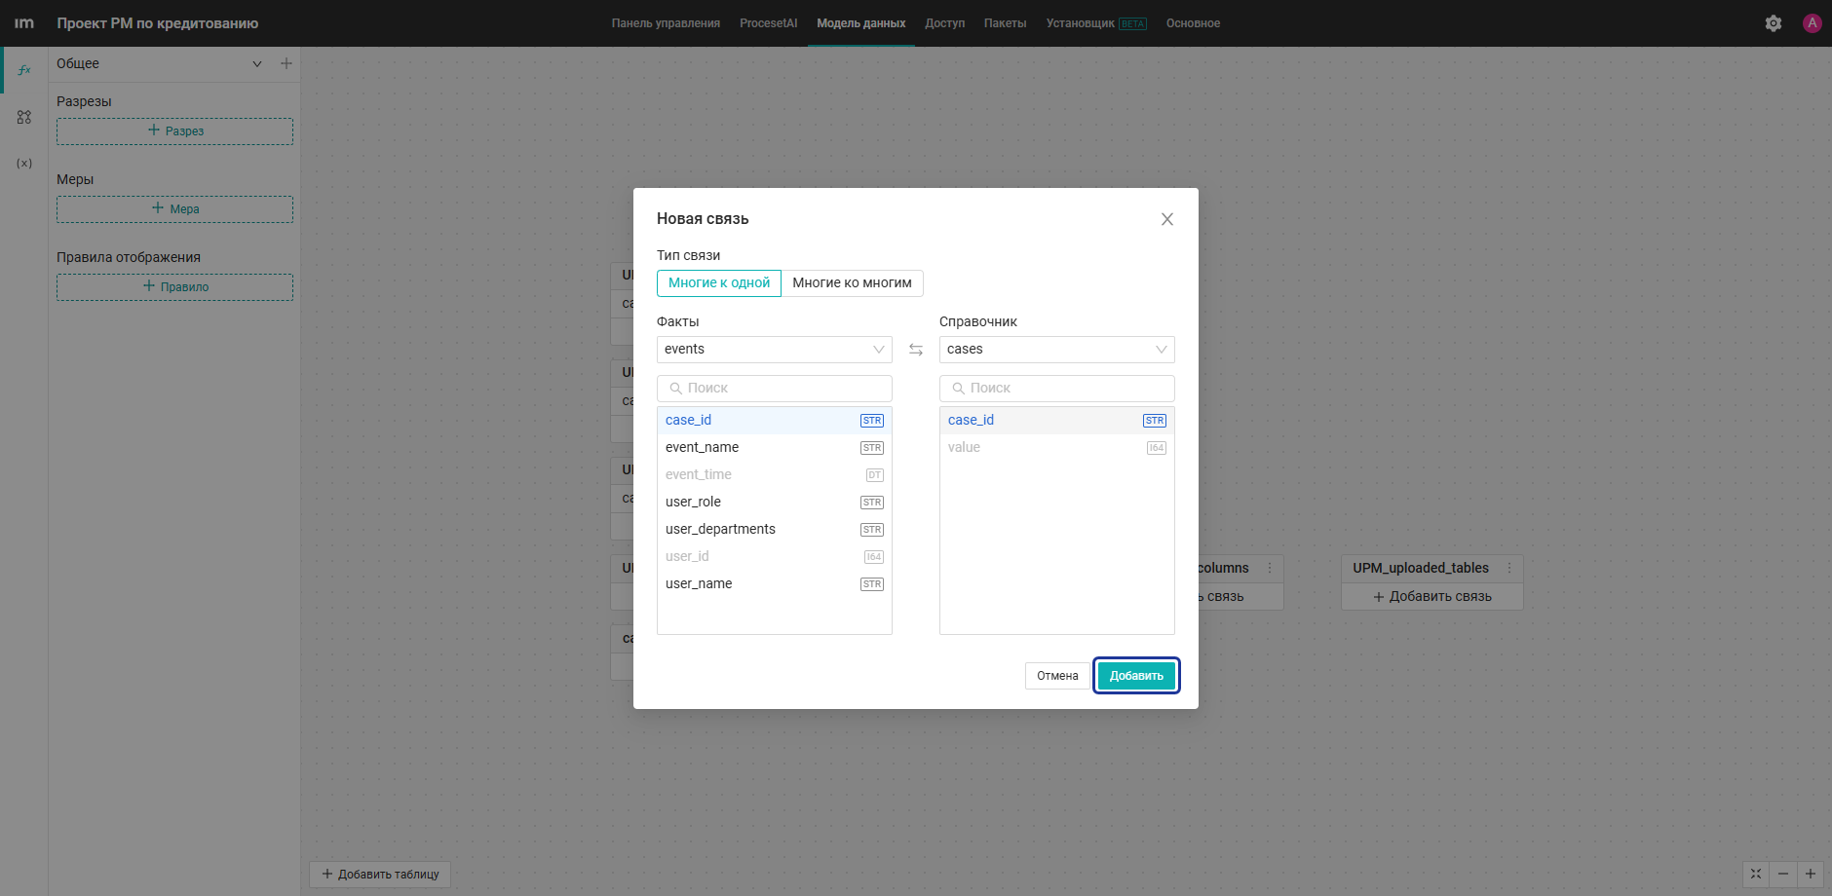The height and width of the screenshot is (896, 1832).
Task: Open settings gear icon in header
Action: point(1774,23)
